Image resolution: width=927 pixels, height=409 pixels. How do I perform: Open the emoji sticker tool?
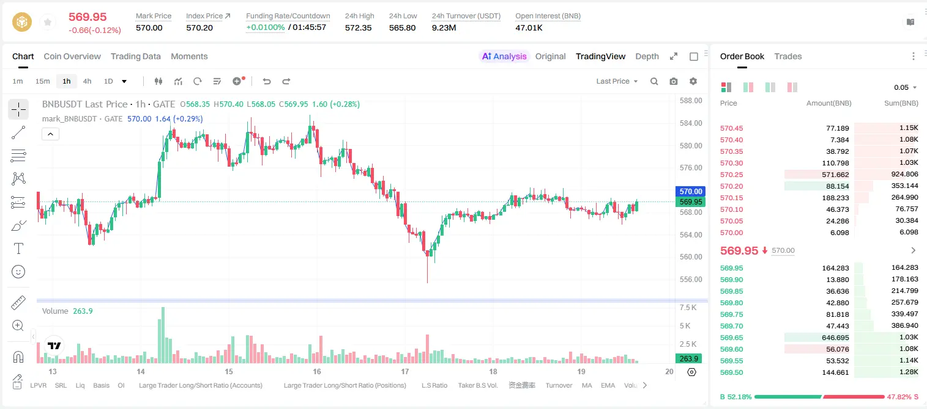(18, 272)
